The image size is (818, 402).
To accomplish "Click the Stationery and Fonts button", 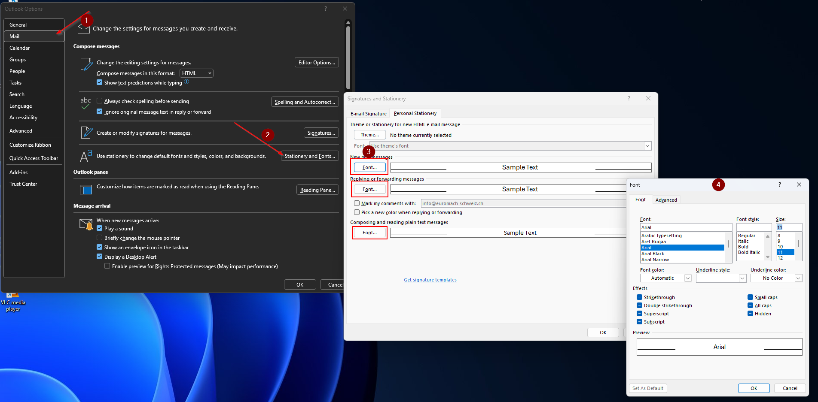I will coord(309,156).
